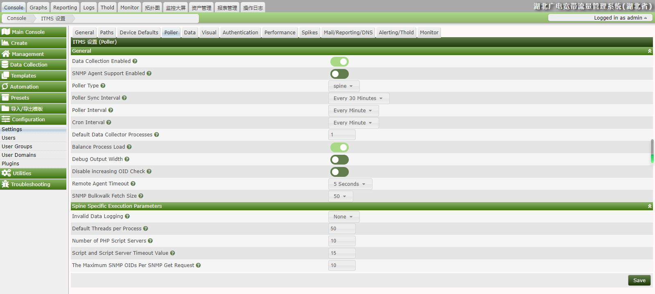The image size is (655, 294).
Task: Click the Data Collection database icon
Action: tap(5, 65)
